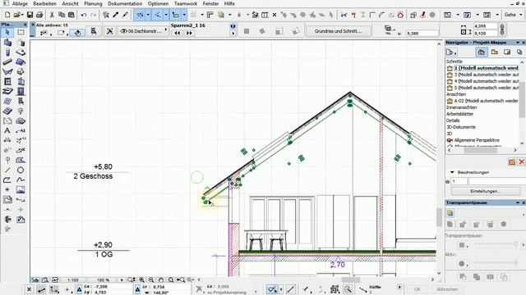Create a new document

[x=7, y=15]
